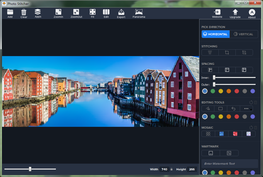The width and height of the screenshot is (263, 177).
Task: Click the undo arrow in Editing Tools
Action: [233, 109]
